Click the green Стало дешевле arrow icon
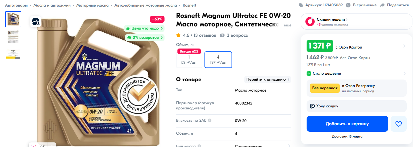Viewport: 413px width, 147px height. tap(309, 73)
